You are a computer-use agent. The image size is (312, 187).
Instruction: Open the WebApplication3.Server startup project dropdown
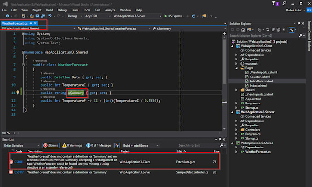coord(137,16)
